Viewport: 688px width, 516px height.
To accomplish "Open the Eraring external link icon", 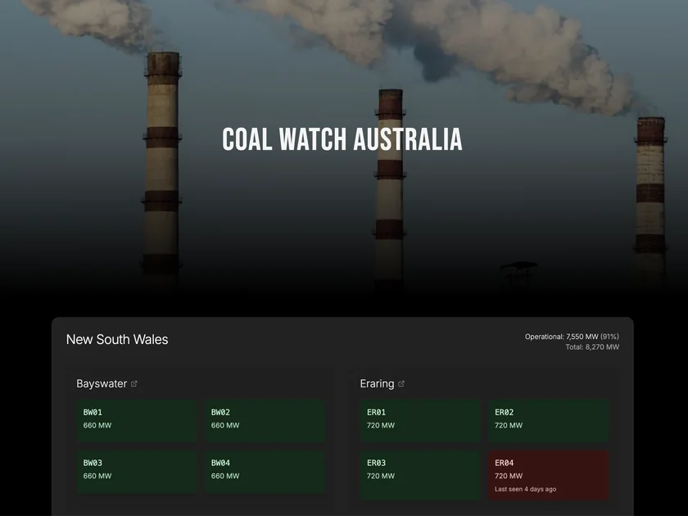I will tap(401, 383).
